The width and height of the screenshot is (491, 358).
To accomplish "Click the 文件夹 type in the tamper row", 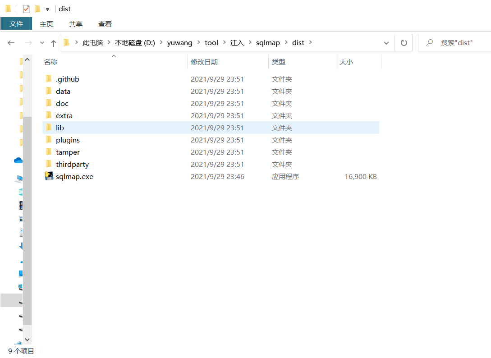I will click(282, 152).
